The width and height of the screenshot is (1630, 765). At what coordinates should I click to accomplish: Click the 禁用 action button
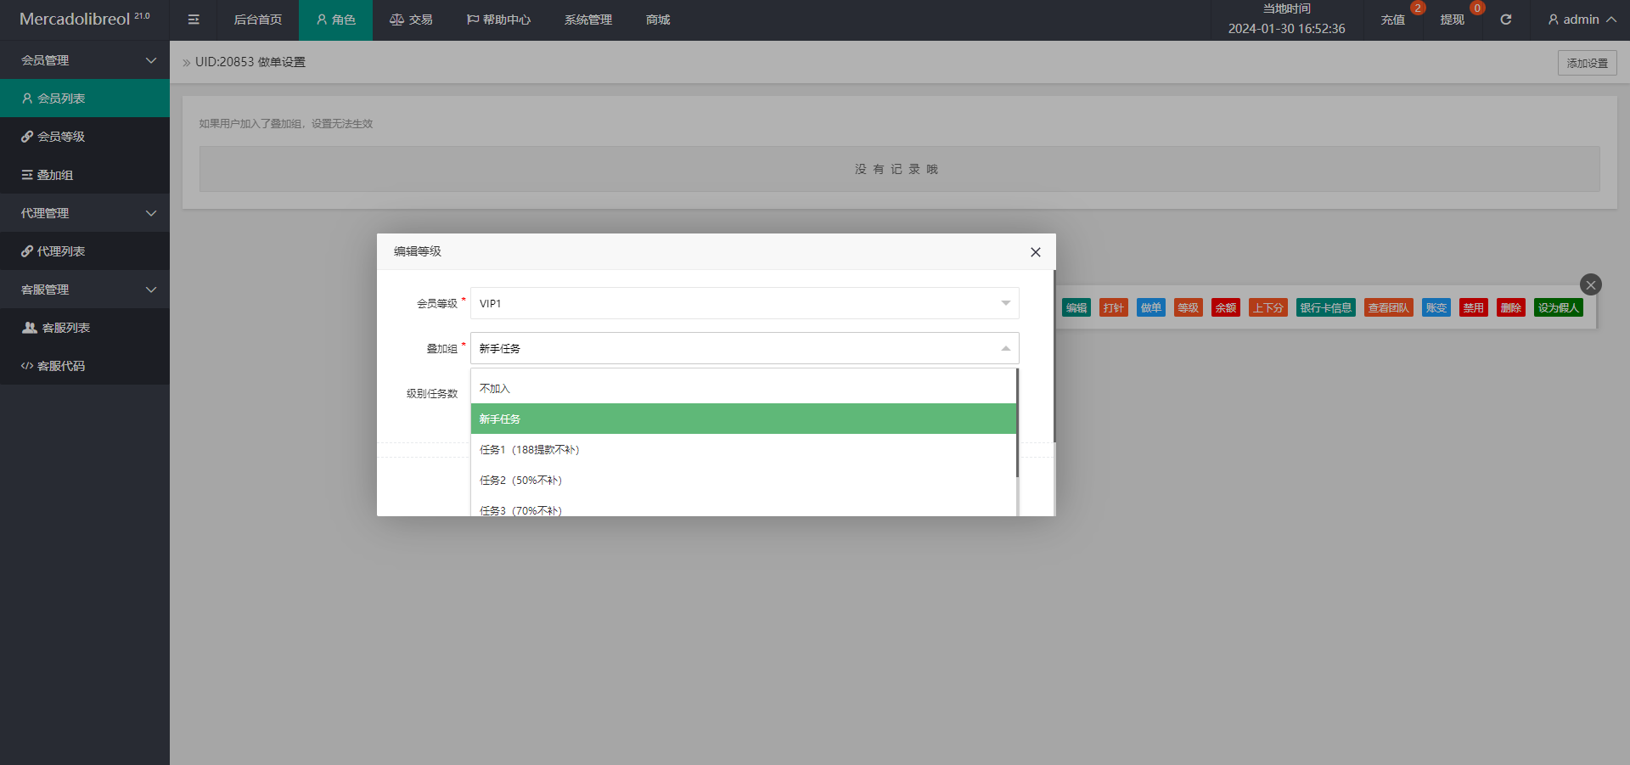pyautogui.click(x=1474, y=307)
